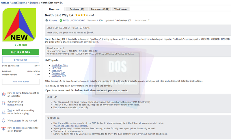Open the Comments (302) tab
Screen dimensions: 231x140
pyautogui.click(x=100, y=9)
